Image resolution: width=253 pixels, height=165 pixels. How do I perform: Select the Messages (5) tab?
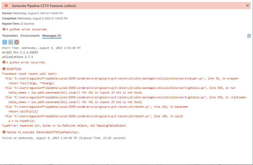52,36
